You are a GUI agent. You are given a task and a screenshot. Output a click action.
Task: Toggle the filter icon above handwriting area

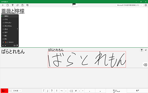142,50
